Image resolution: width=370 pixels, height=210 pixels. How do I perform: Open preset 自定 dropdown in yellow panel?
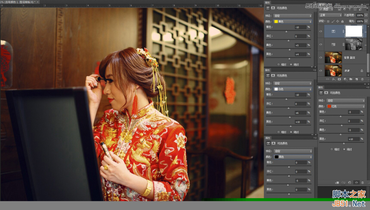[x=293, y=16]
